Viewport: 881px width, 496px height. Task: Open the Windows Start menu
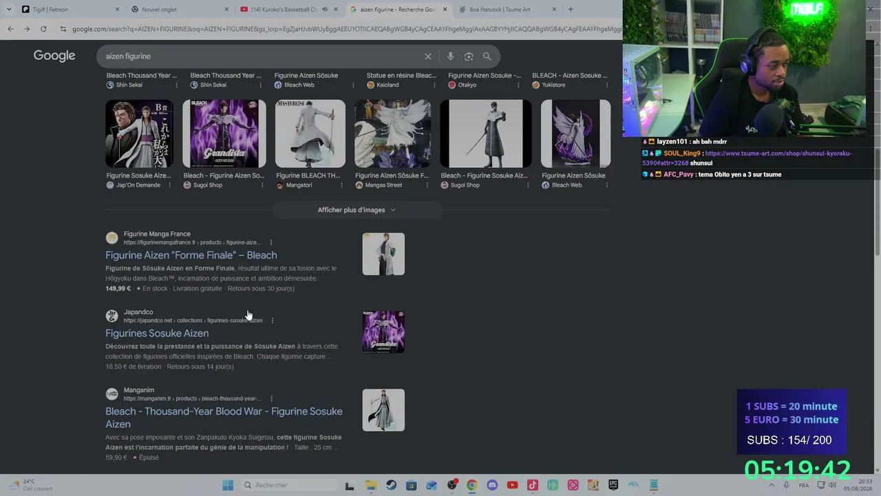click(x=228, y=485)
